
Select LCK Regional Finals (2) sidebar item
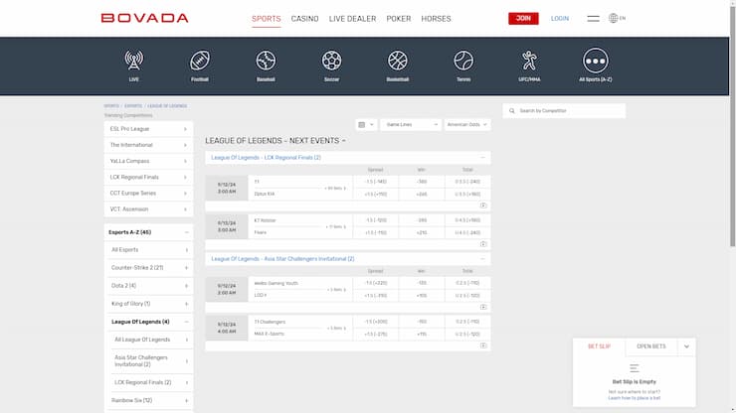pyautogui.click(x=152, y=382)
